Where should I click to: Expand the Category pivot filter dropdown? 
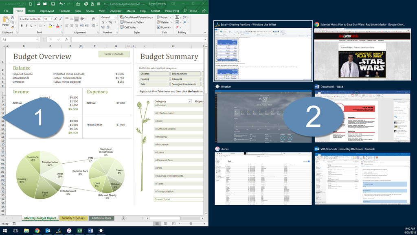click(189, 101)
